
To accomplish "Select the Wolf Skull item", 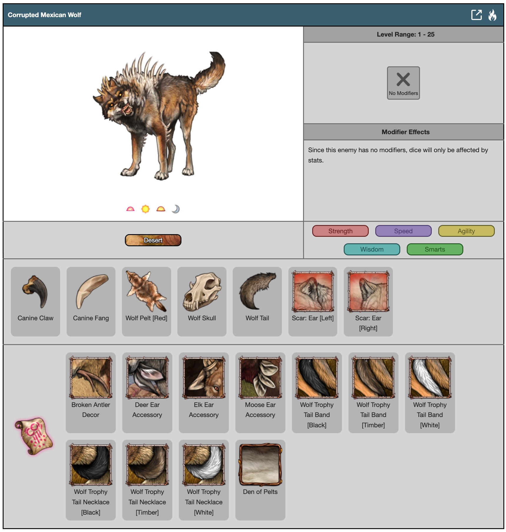I will pyautogui.click(x=202, y=301).
